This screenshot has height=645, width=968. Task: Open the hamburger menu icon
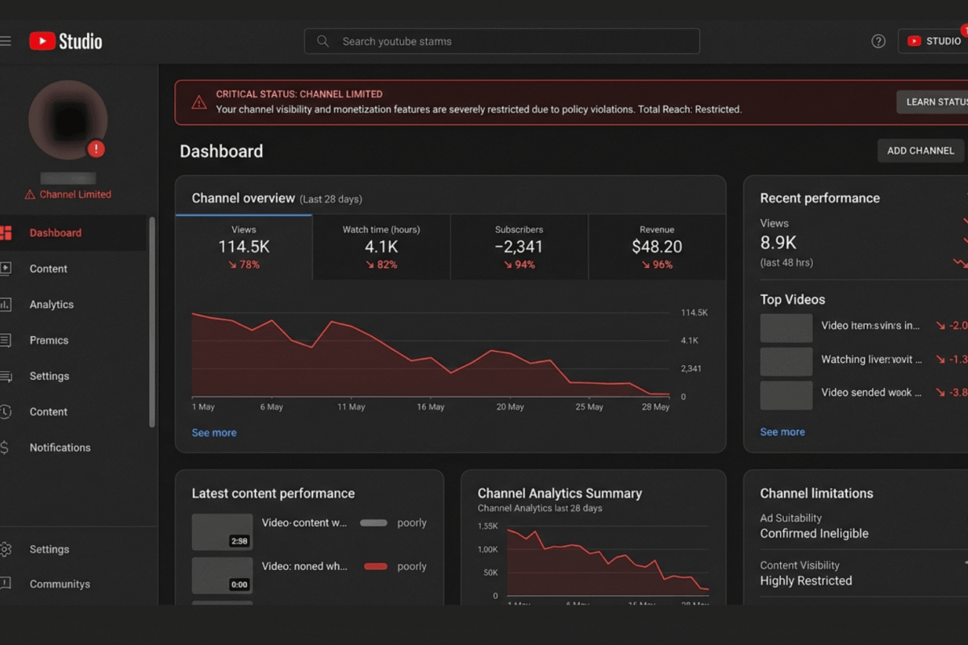[6, 41]
